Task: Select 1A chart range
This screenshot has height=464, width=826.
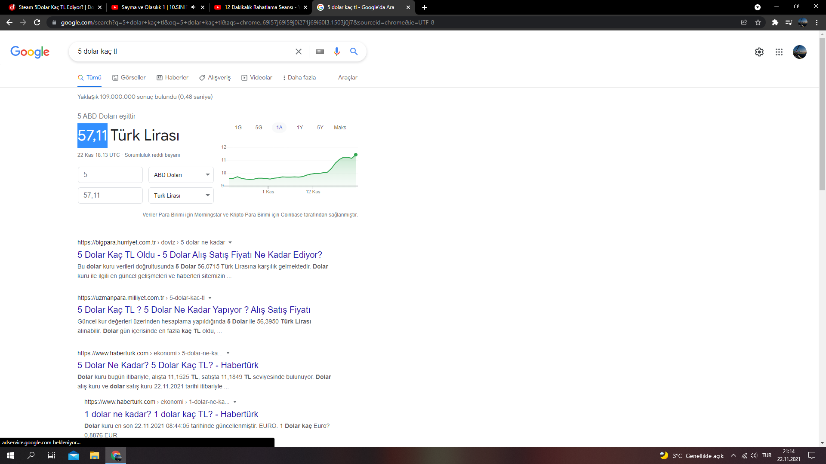Action: (x=279, y=128)
